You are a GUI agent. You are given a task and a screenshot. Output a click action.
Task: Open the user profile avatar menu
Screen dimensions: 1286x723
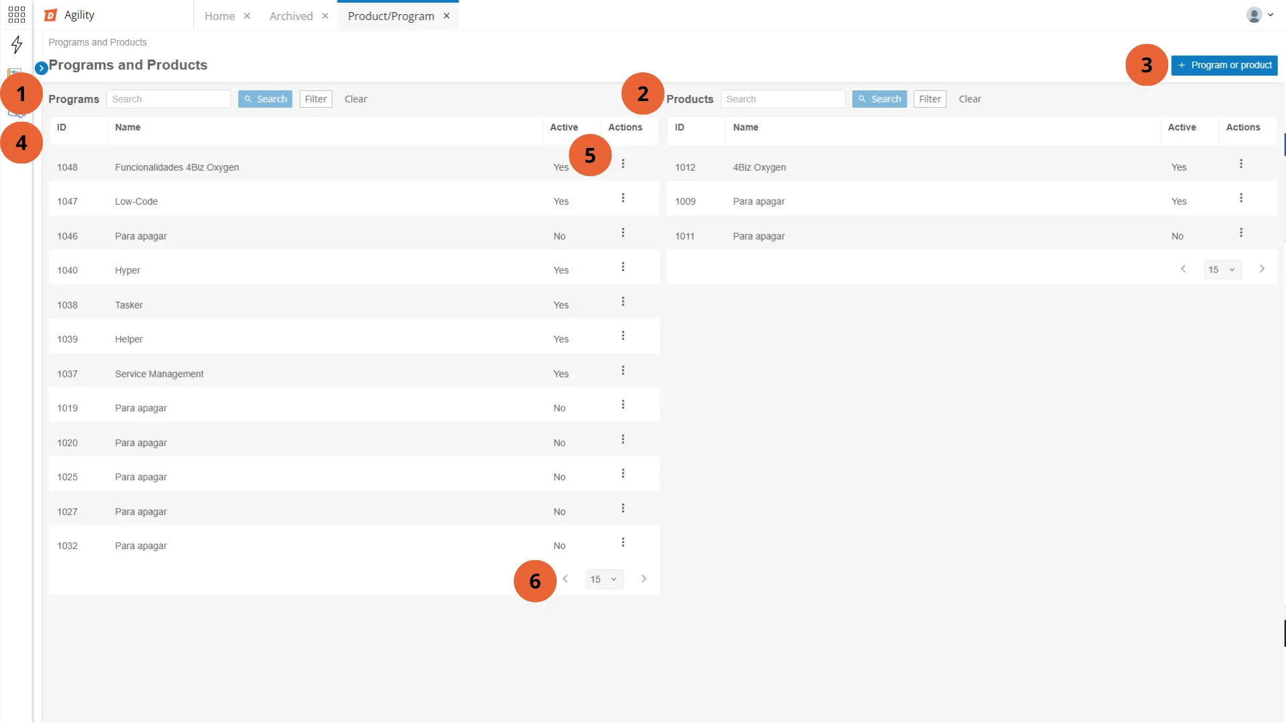(1259, 15)
